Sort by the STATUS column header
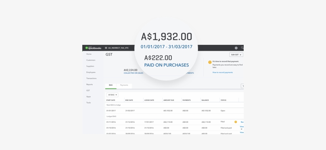The image size is (326, 150). pyautogui.click(x=223, y=100)
